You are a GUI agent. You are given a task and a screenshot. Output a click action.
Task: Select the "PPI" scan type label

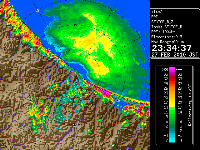point(154,17)
